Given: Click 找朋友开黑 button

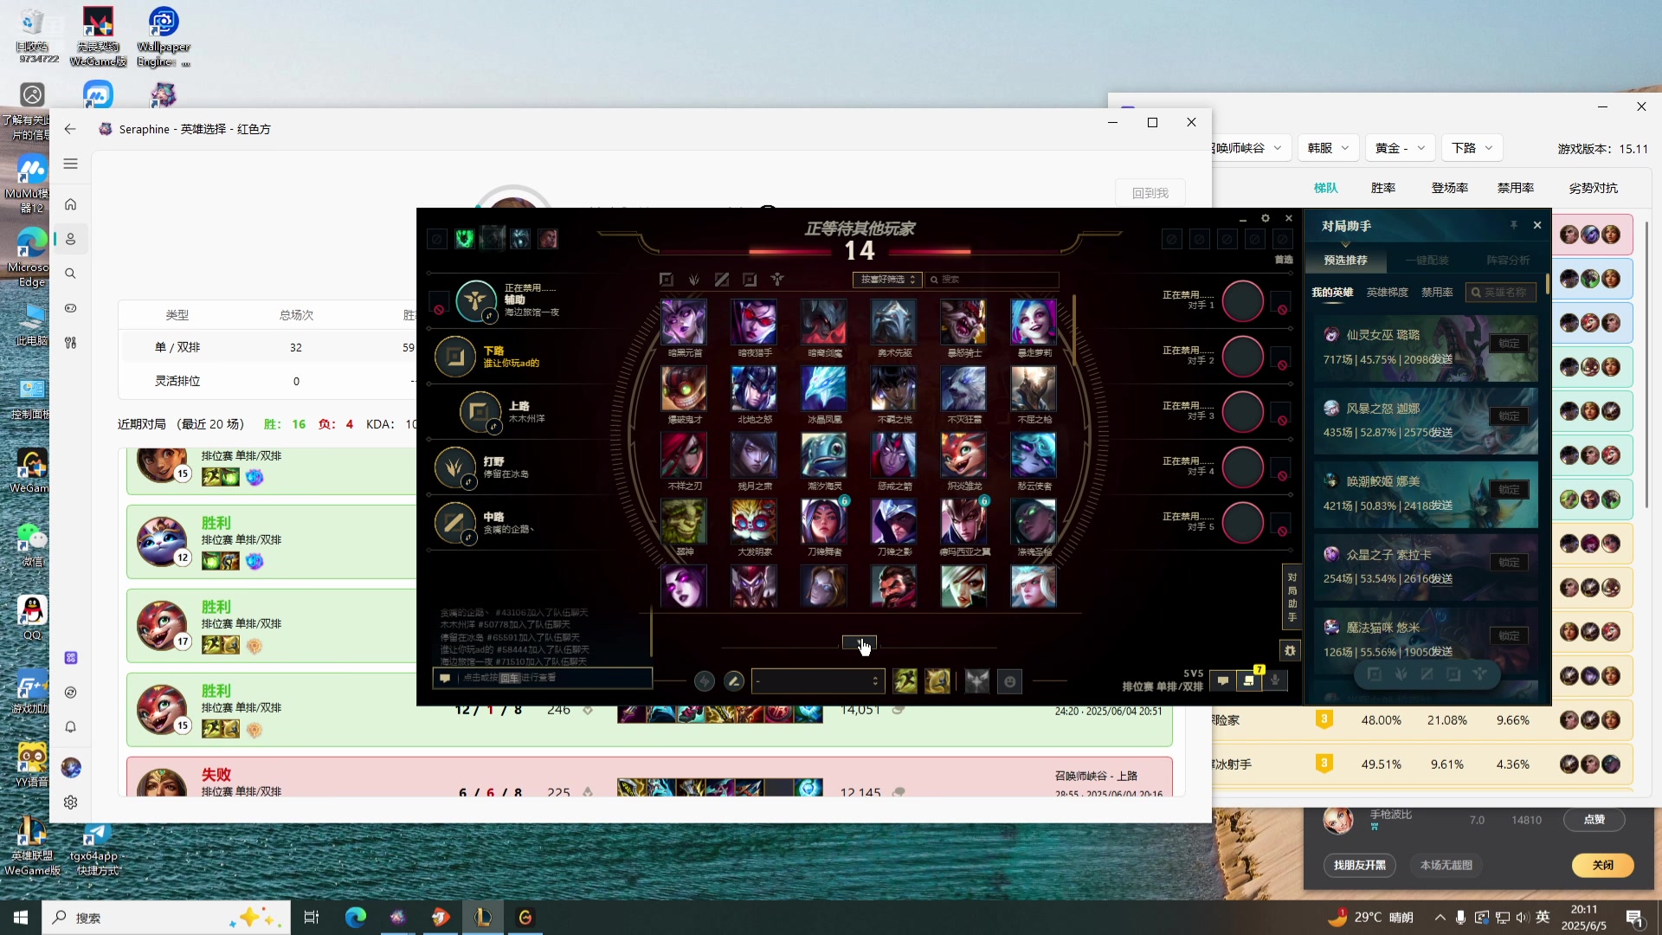Looking at the screenshot, I should [1359, 865].
